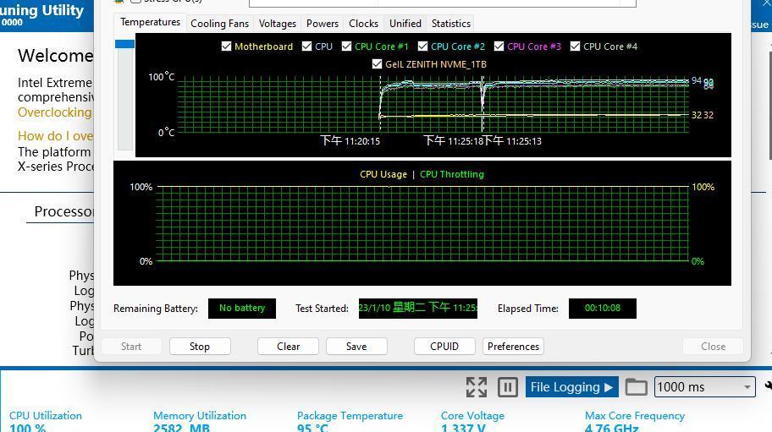Screen dimensions: 772x432
Task: Click the Max Core Frequency monitor label
Action: [635, 416]
